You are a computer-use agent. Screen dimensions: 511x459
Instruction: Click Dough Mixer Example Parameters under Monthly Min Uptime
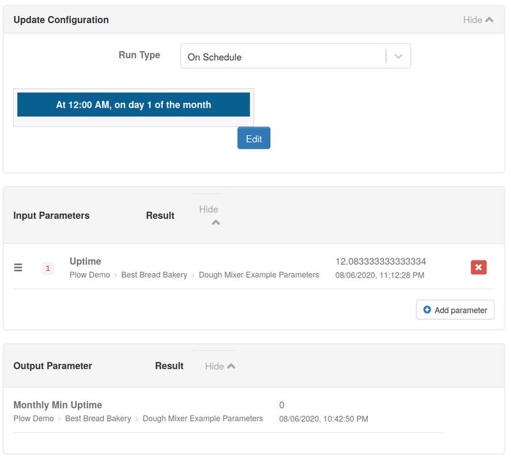(202, 419)
